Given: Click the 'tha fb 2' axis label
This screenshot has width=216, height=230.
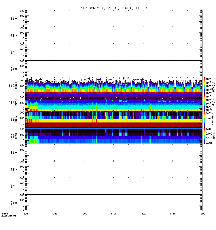Looking at the screenshot, I should pos(14,69).
